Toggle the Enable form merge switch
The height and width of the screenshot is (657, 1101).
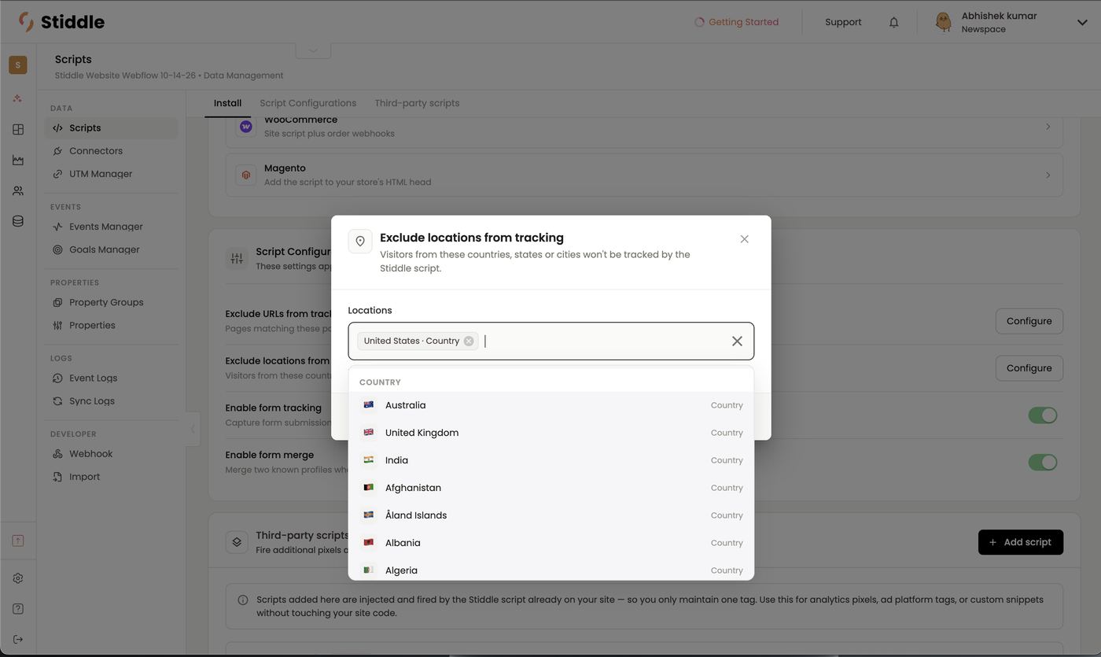click(1043, 463)
